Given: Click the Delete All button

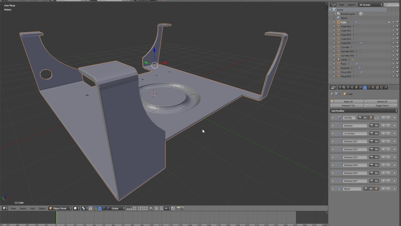Looking at the screenshot, I should [x=381, y=101].
